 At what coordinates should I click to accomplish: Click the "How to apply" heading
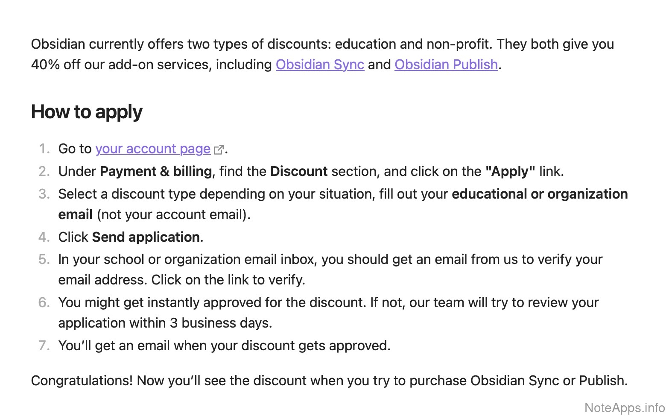(x=87, y=112)
